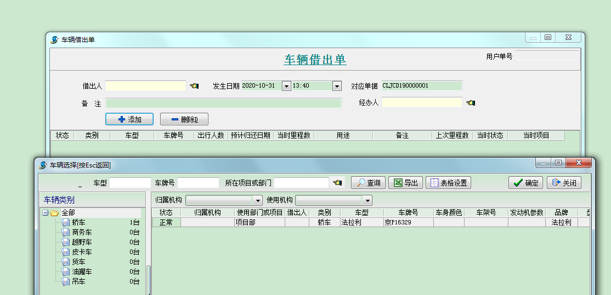Viewport: 611px width, 295px height.
Task: Click 轿车 cell in the vehicle row
Action: (325, 222)
